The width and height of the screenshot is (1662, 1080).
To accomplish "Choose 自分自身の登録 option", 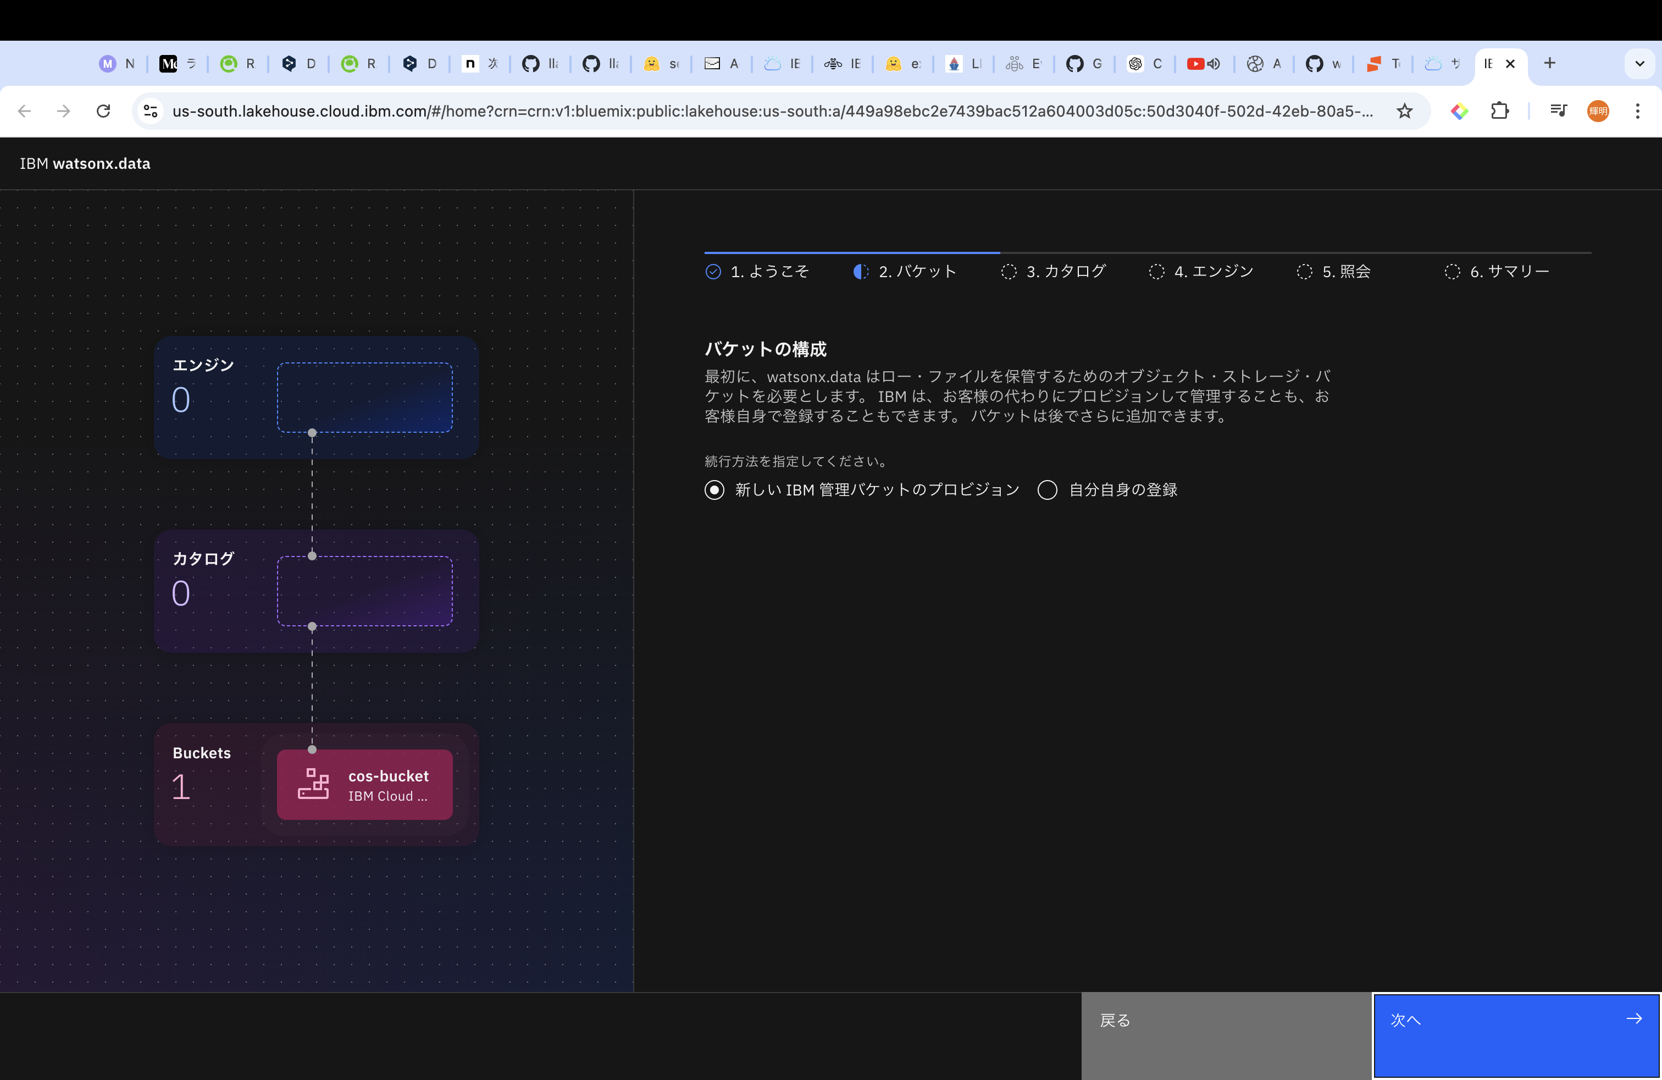I will point(1047,490).
